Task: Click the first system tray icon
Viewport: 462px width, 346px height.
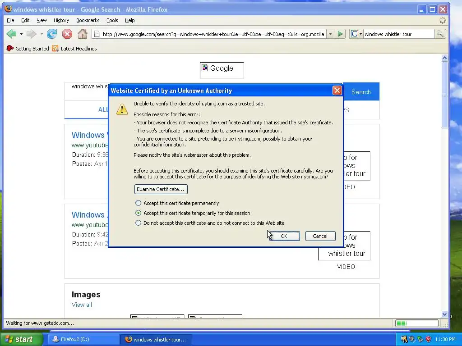Action: [404, 339]
